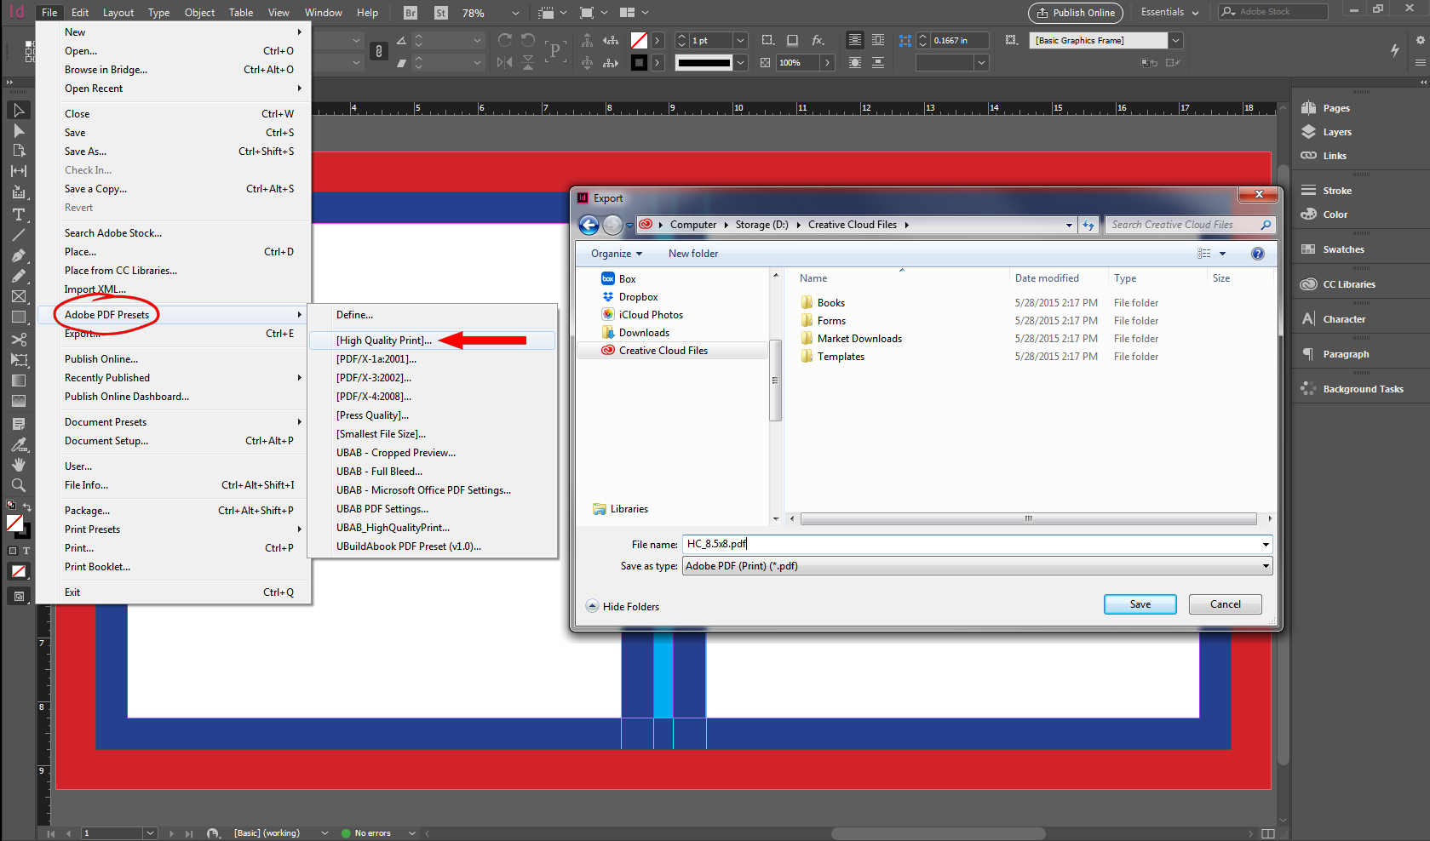Select the Line tool
The height and width of the screenshot is (841, 1430).
[19, 235]
